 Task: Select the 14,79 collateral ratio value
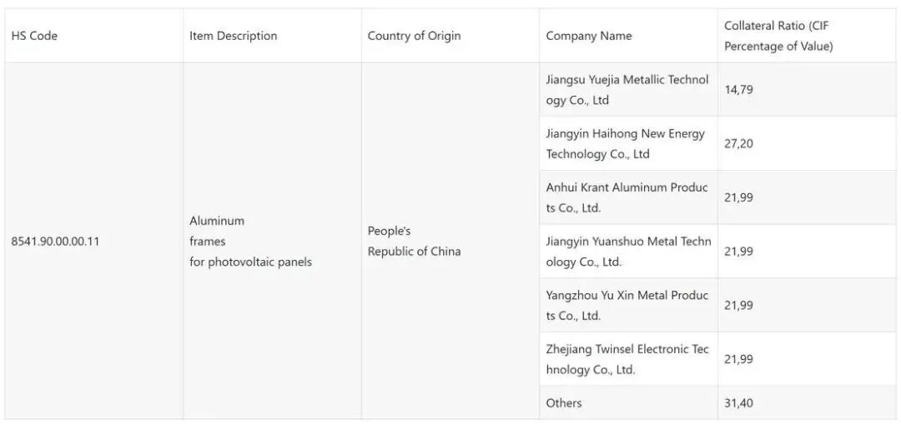(738, 90)
